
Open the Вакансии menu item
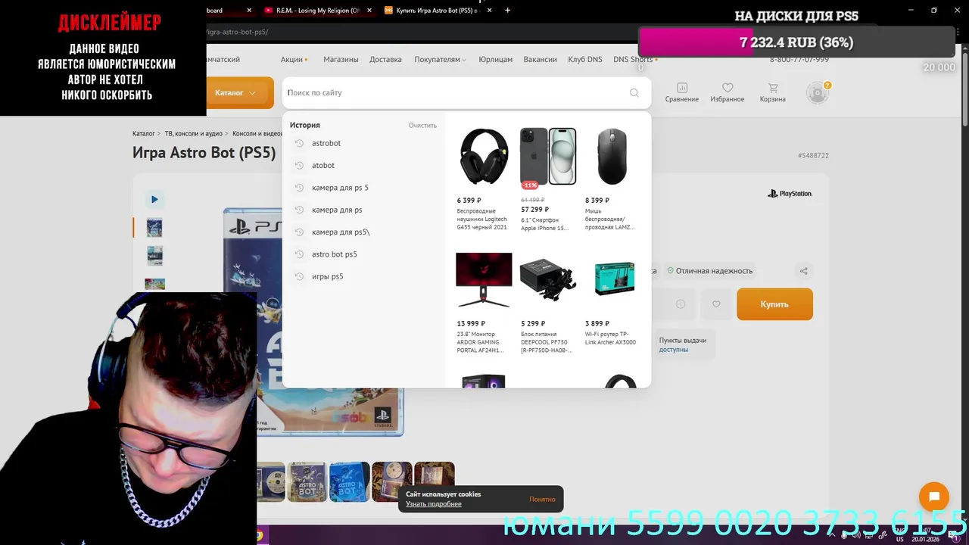point(540,59)
